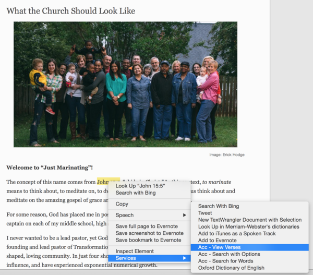Choose Look Up "John 15:5" menu item
This screenshot has height=275, width=313.
pos(149,186)
